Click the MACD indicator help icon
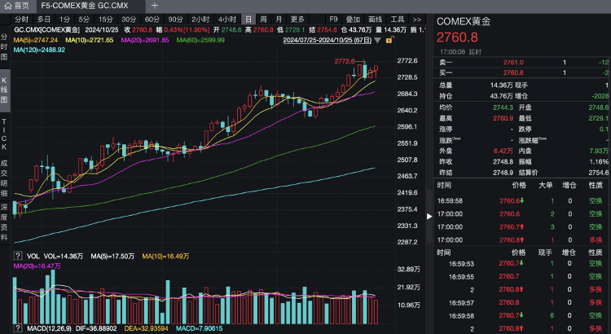 click(18, 328)
